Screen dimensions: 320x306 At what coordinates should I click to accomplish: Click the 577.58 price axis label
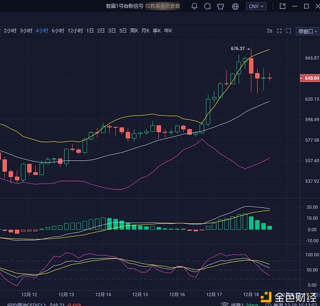tap(312, 140)
